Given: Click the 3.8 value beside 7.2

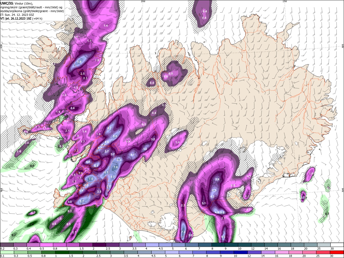Looking at the screenshot, I should click(190, 235).
